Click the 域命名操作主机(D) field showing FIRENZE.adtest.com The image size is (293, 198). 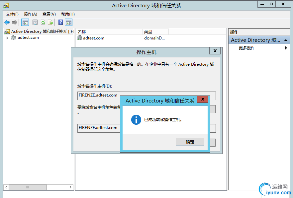(146, 96)
